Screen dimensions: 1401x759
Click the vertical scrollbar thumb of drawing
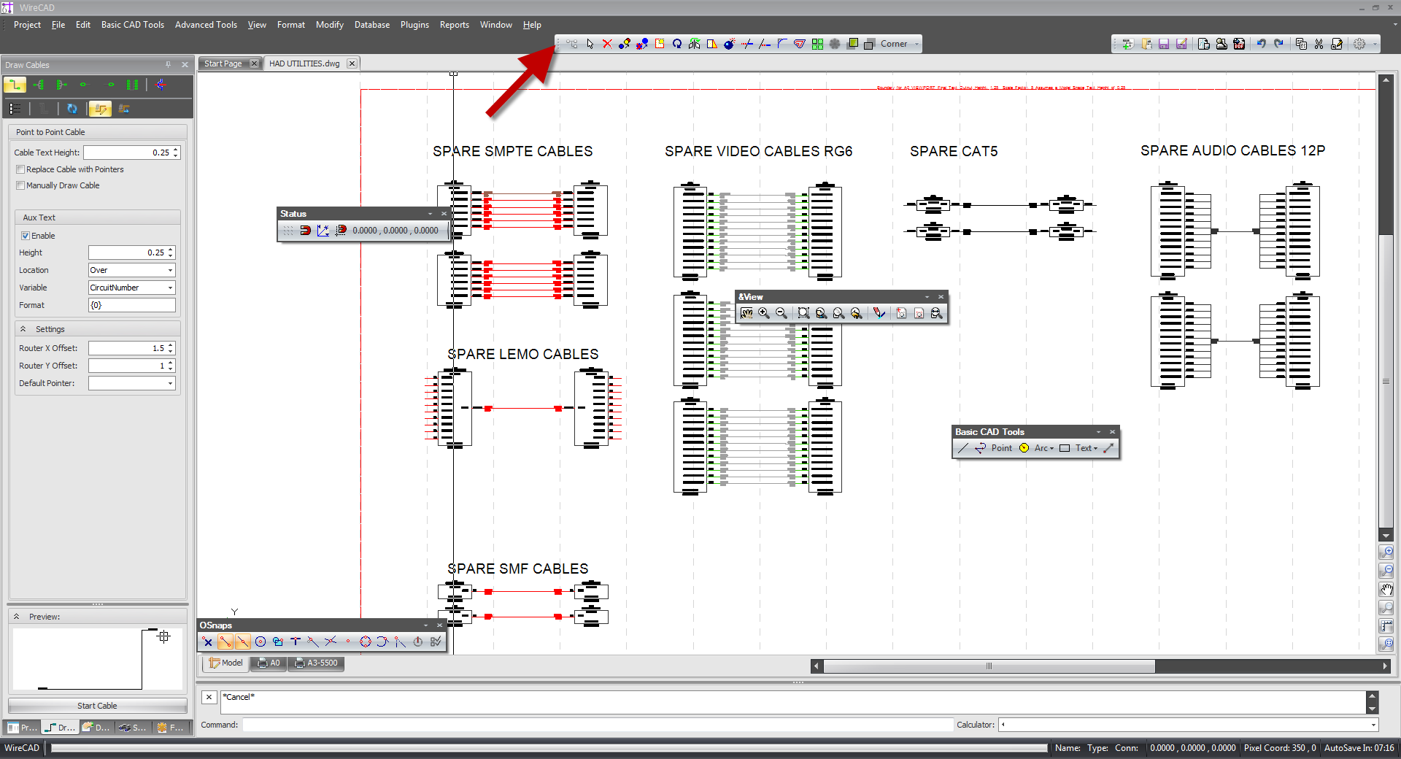pyautogui.click(x=1386, y=381)
